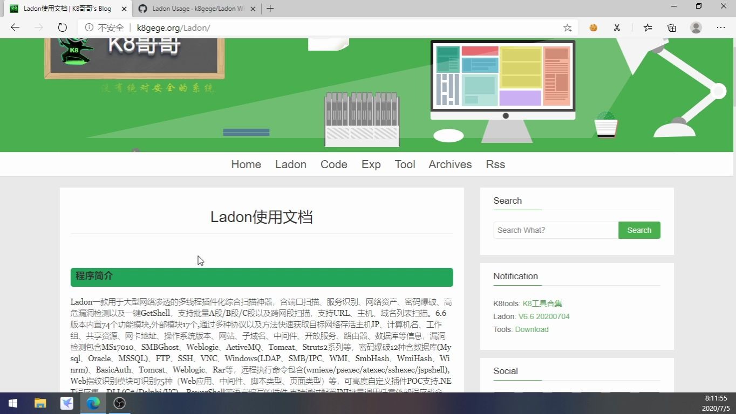Click the scissors extension icon in the toolbar
Image resolution: width=736 pixels, height=414 pixels.
(617, 27)
